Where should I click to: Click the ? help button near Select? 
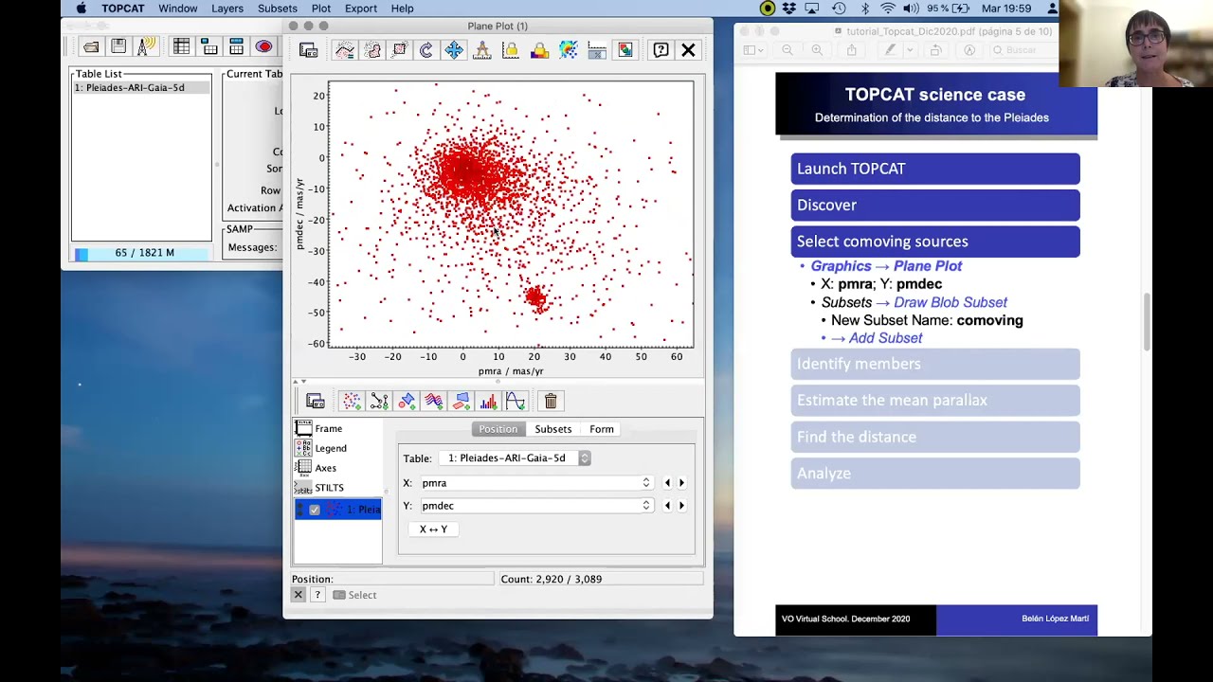[x=317, y=595]
